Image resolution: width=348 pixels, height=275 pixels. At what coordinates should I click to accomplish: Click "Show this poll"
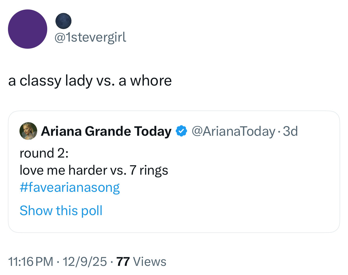click(x=61, y=210)
